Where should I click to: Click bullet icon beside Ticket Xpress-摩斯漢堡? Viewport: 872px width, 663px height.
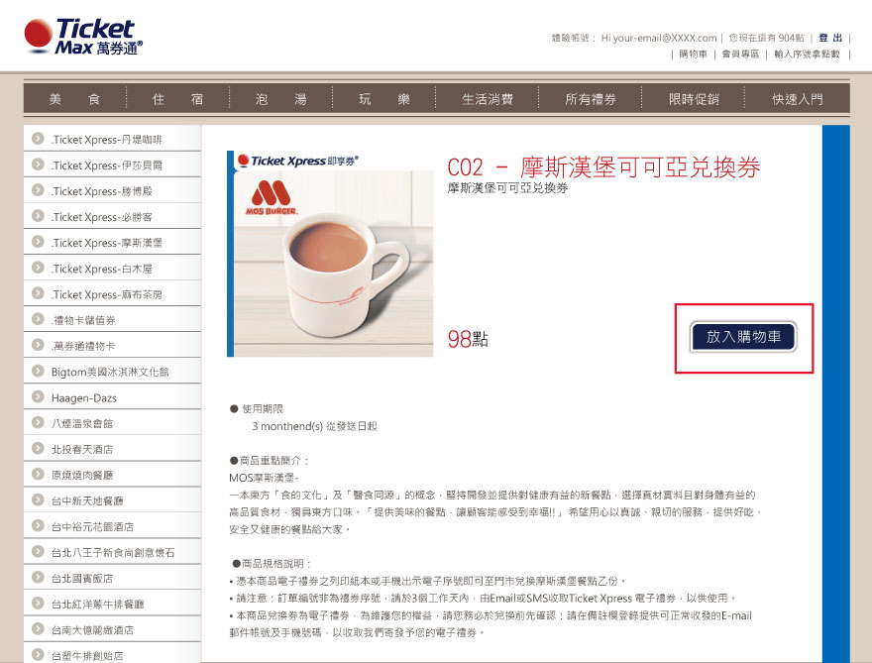point(38,242)
